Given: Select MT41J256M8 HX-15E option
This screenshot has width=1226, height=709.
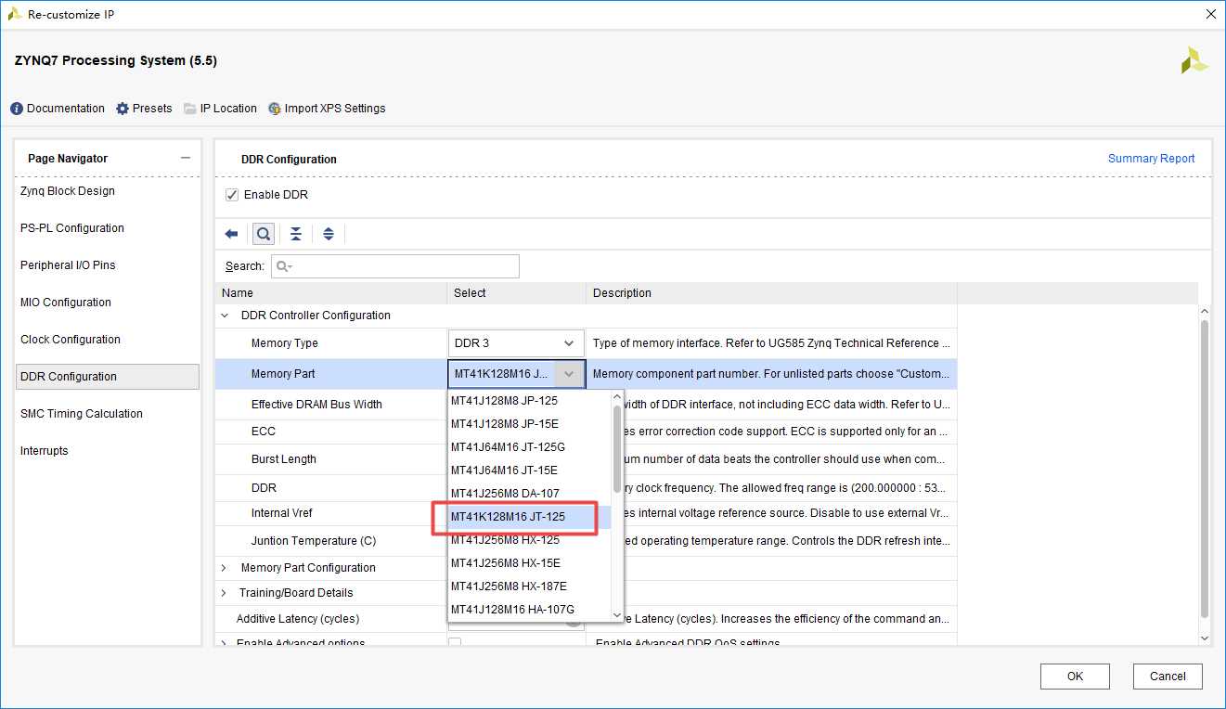Looking at the screenshot, I should coord(529,563).
